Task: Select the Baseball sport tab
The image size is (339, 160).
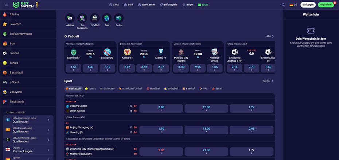Action: point(189,89)
